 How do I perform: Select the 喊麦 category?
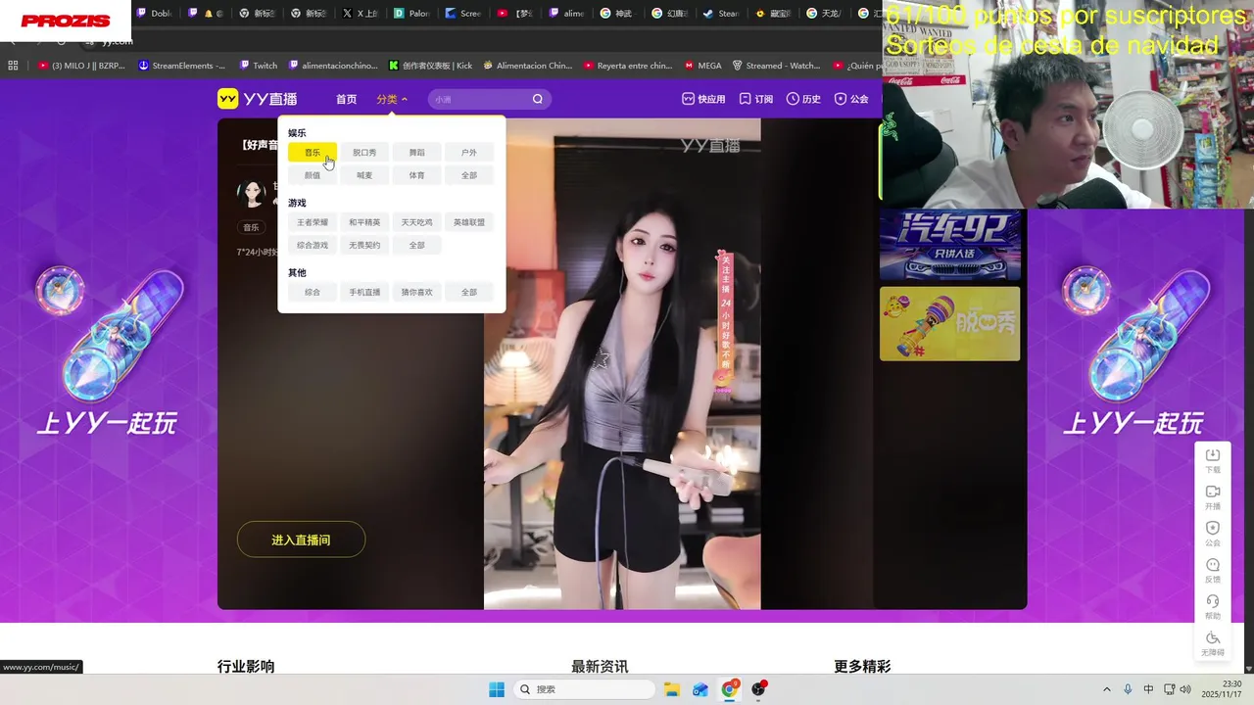click(364, 175)
